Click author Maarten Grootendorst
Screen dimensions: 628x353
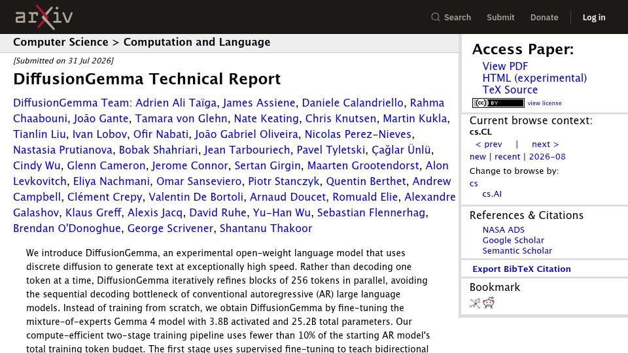click(363, 165)
